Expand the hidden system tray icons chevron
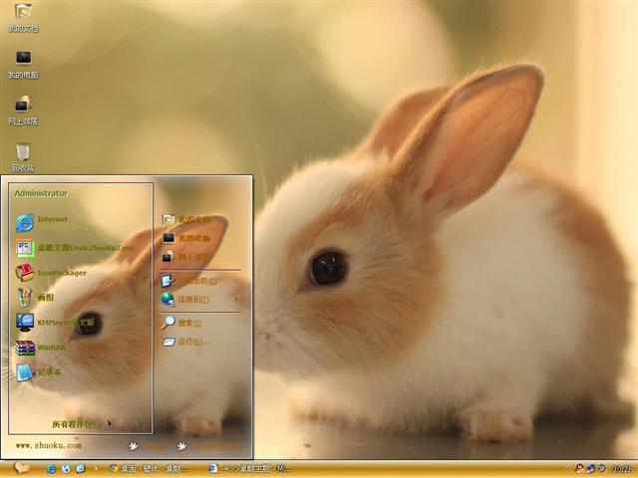 click(x=568, y=469)
